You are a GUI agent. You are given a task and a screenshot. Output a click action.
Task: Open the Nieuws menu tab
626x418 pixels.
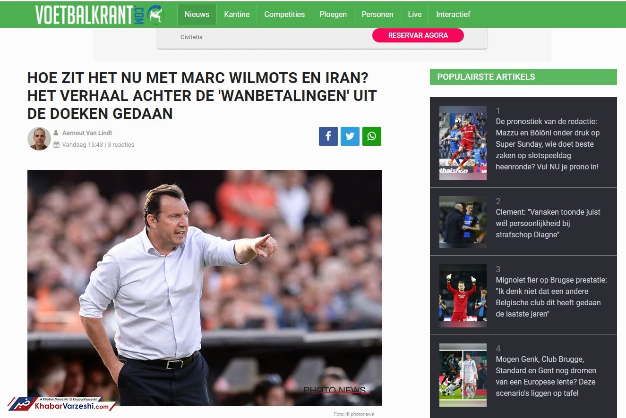(197, 15)
